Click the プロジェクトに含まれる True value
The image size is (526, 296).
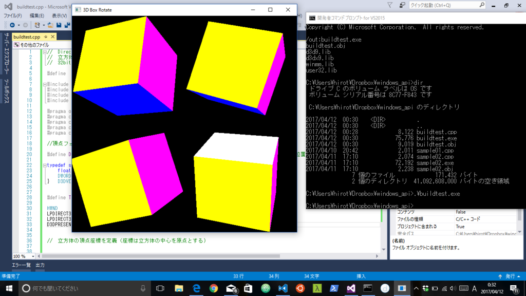pos(460,227)
